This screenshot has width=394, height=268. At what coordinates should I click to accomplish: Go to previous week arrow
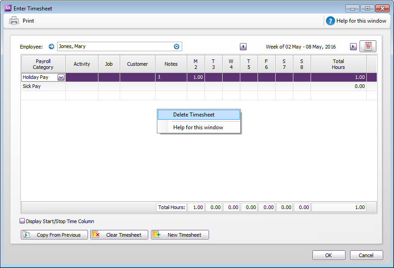(243, 47)
